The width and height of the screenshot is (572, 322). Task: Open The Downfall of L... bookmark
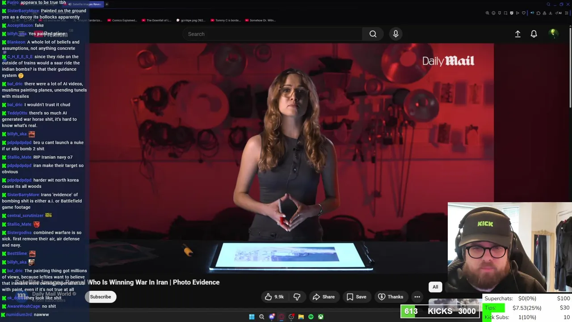pyautogui.click(x=156, y=20)
